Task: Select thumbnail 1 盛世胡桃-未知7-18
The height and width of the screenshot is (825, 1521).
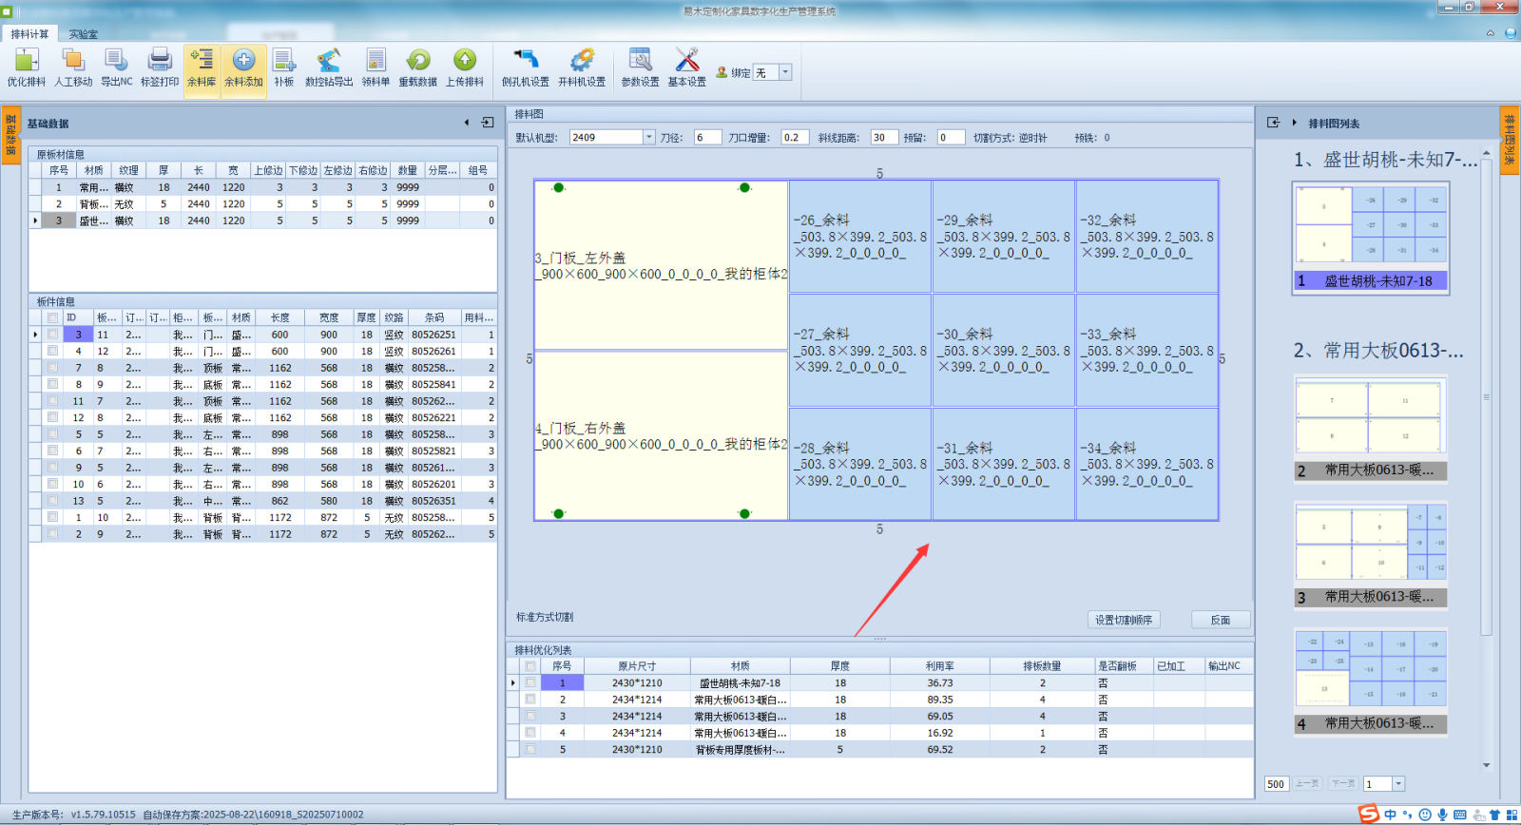Action: tap(1371, 238)
